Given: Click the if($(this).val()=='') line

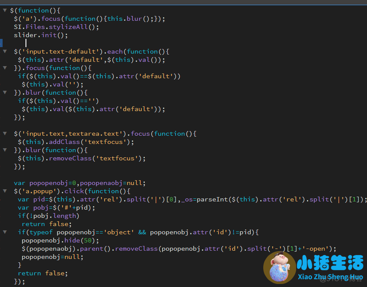Looking at the screenshot, I should click(x=58, y=101).
